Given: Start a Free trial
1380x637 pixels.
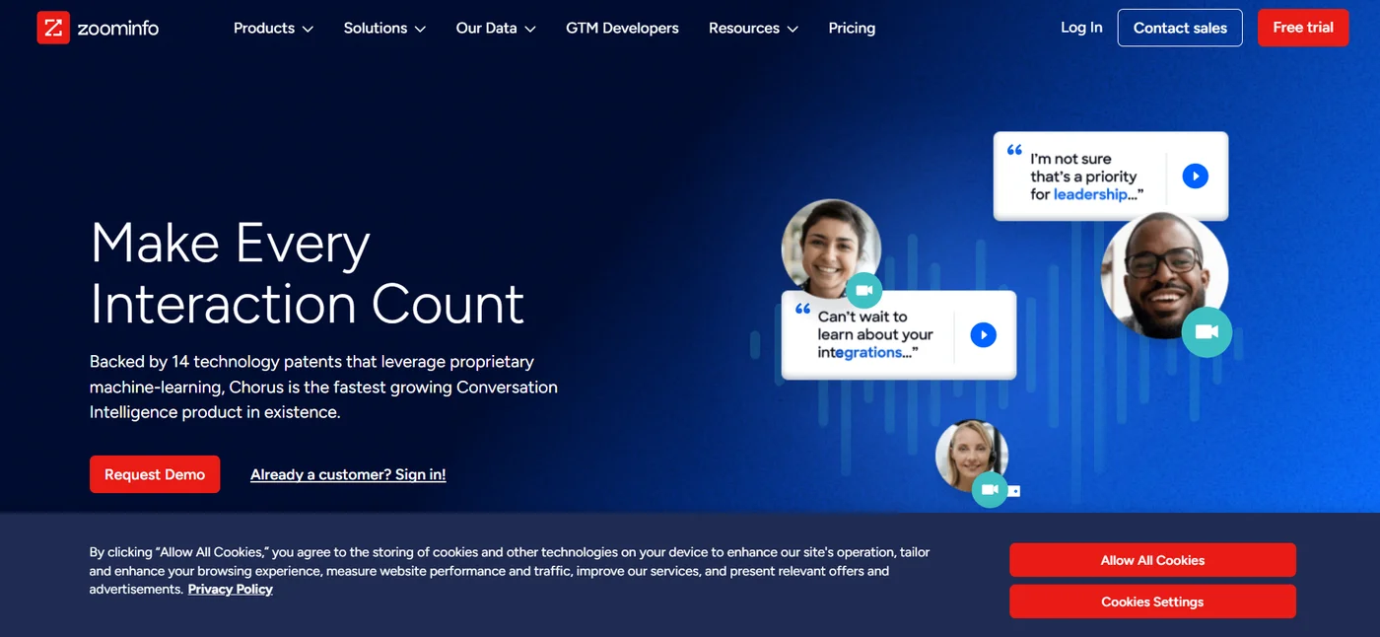Looking at the screenshot, I should 1303,28.
